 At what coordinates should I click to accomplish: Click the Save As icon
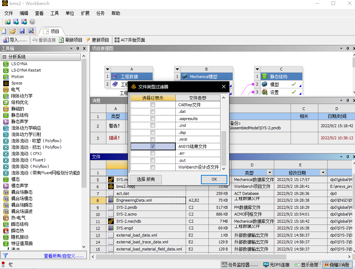point(31,31)
